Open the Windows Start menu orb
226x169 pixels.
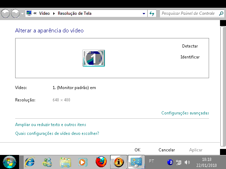[10, 162]
